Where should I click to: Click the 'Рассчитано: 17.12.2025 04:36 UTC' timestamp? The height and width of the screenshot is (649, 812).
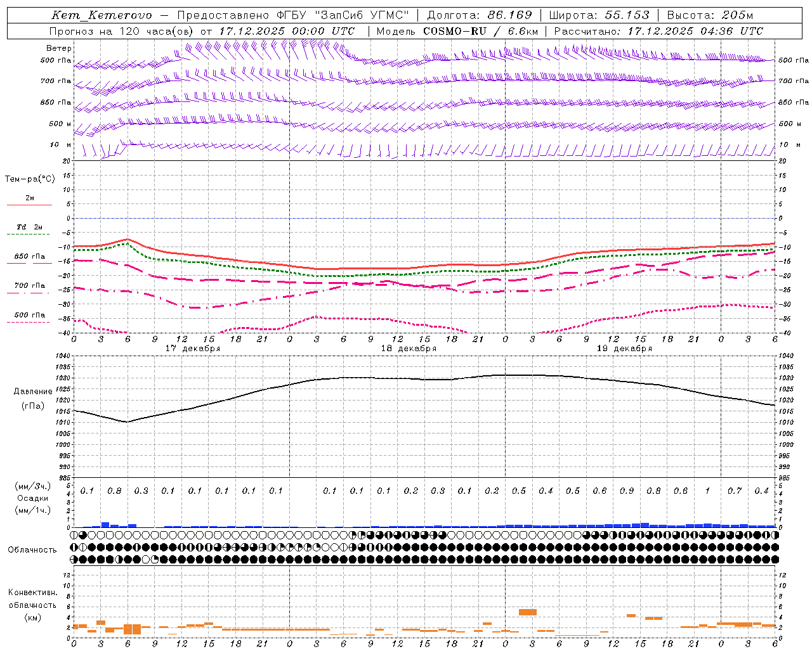coord(659,31)
